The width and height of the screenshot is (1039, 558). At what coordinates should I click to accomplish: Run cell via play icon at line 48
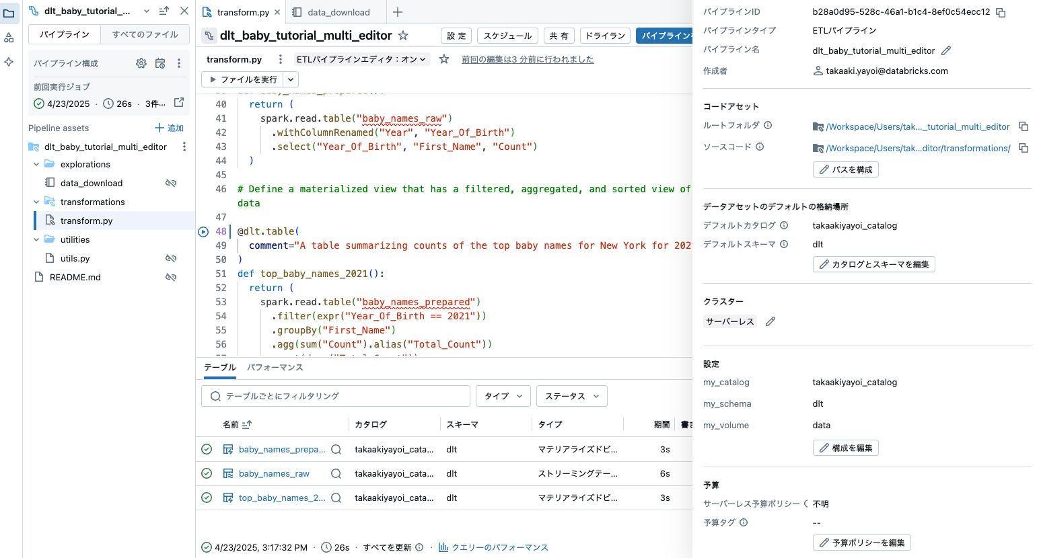[203, 231]
